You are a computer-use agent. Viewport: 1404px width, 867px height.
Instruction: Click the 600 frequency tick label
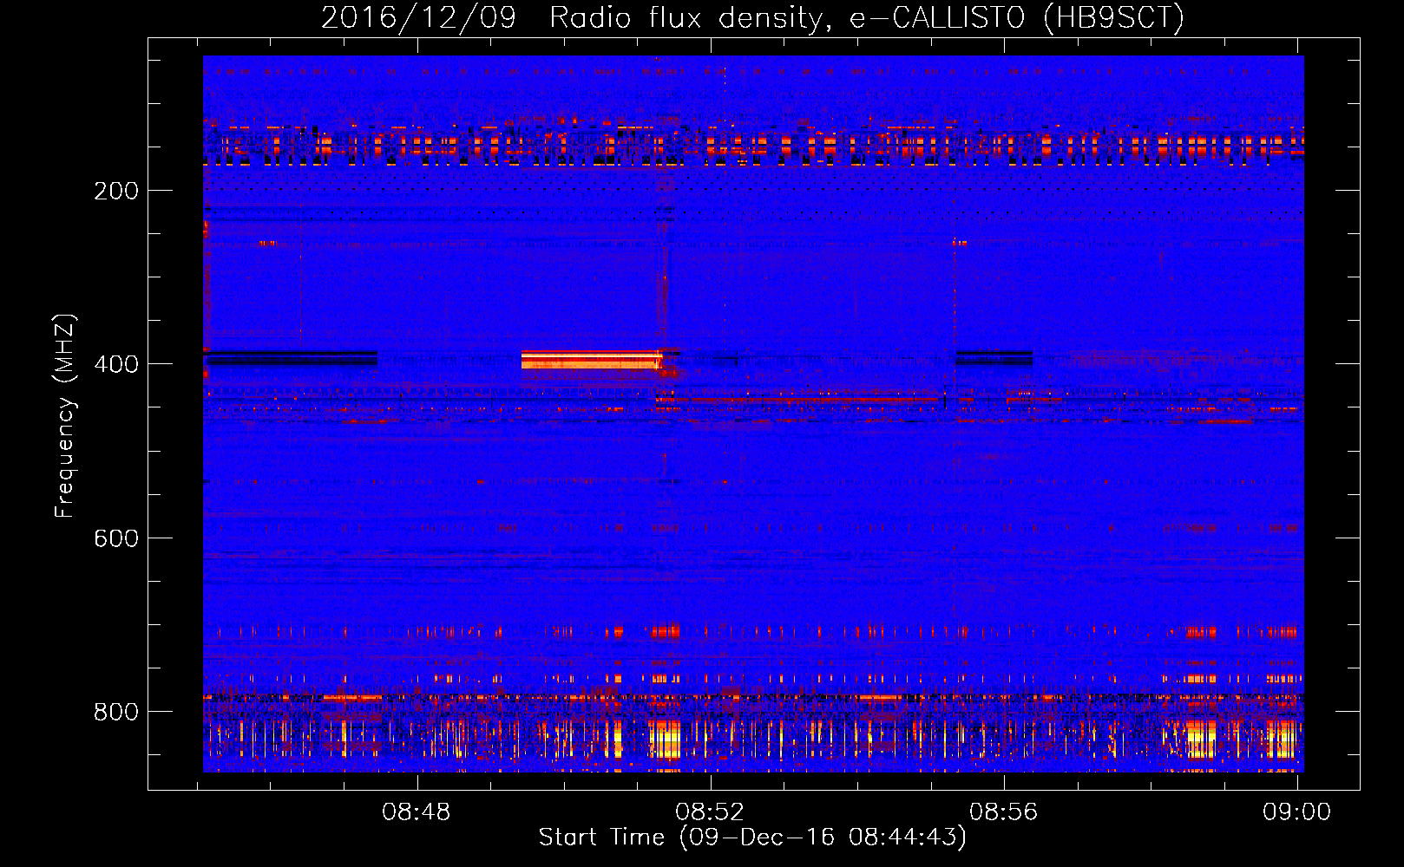(116, 538)
